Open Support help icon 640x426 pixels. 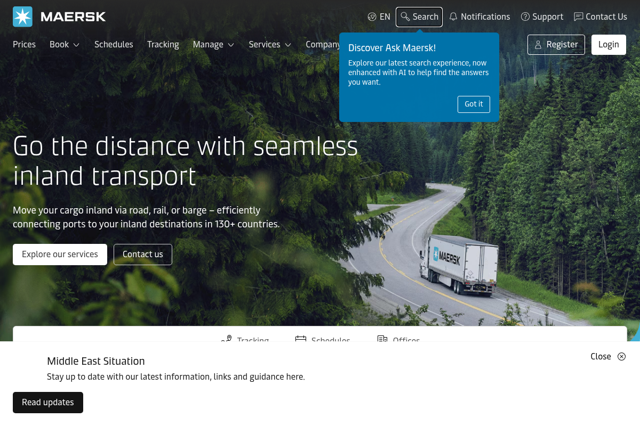(x=542, y=17)
